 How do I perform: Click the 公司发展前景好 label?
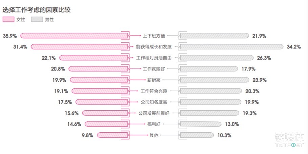154,113
